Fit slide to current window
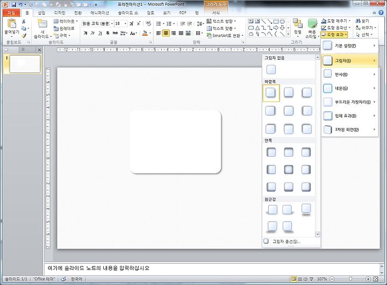The width and height of the screenshot is (387, 285). [x=376, y=279]
